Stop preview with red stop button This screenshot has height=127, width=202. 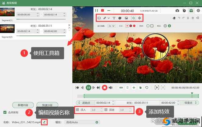(x=104, y=88)
